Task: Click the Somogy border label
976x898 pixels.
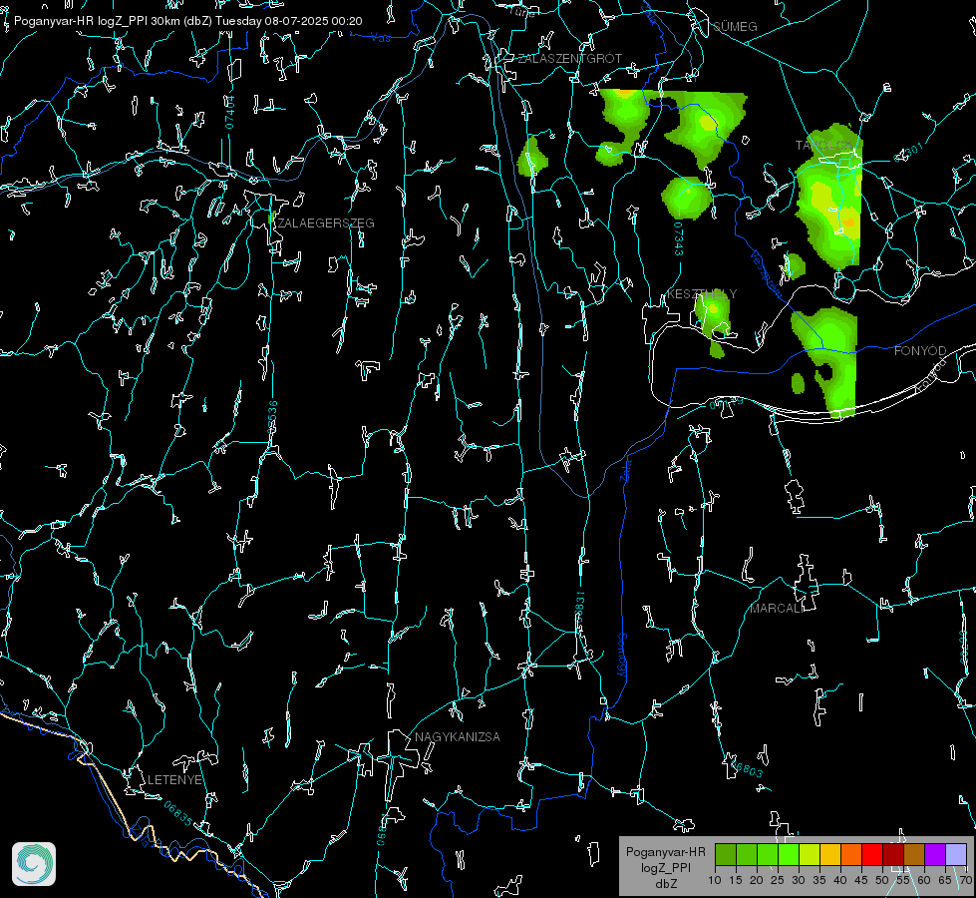Action: click(622, 656)
